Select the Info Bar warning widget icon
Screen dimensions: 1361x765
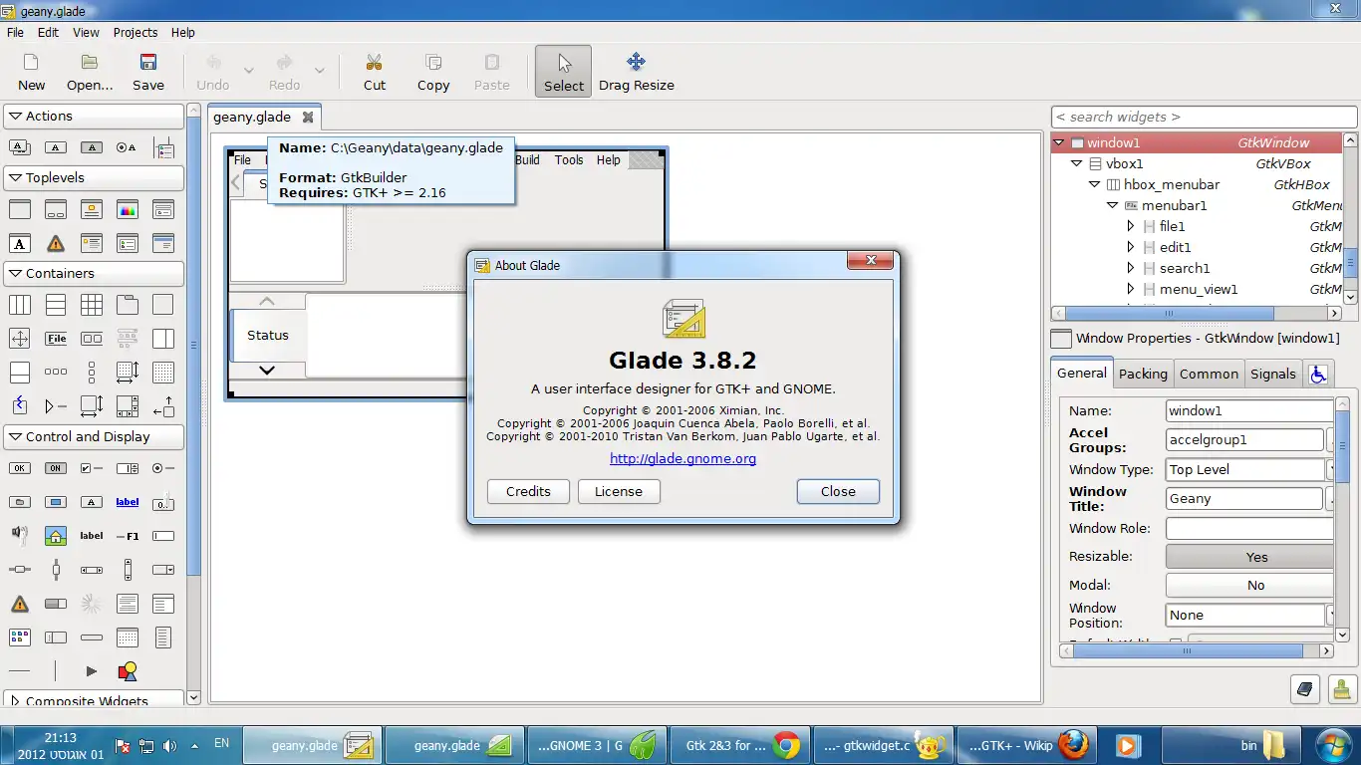[20, 604]
